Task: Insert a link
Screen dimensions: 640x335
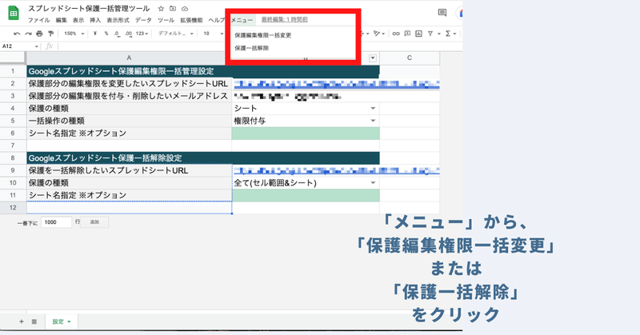Action: (x=396, y=34)
